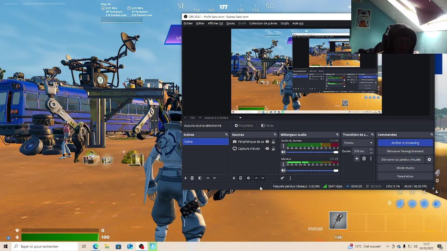The width and height of the screenshot is (447, 251).
Task: Pop out the Transition de scène dock
Action: coord(372,135)
